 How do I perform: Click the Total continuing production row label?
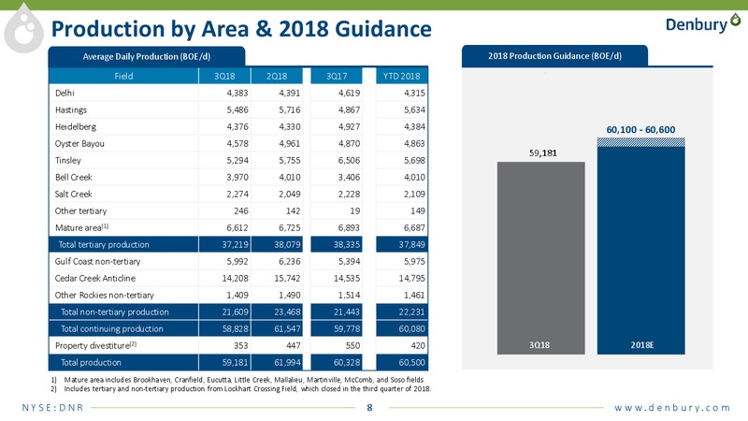coord(111,329)
